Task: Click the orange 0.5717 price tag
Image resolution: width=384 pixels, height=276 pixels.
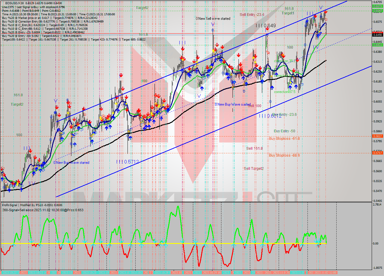Action: tap(377, 153)
